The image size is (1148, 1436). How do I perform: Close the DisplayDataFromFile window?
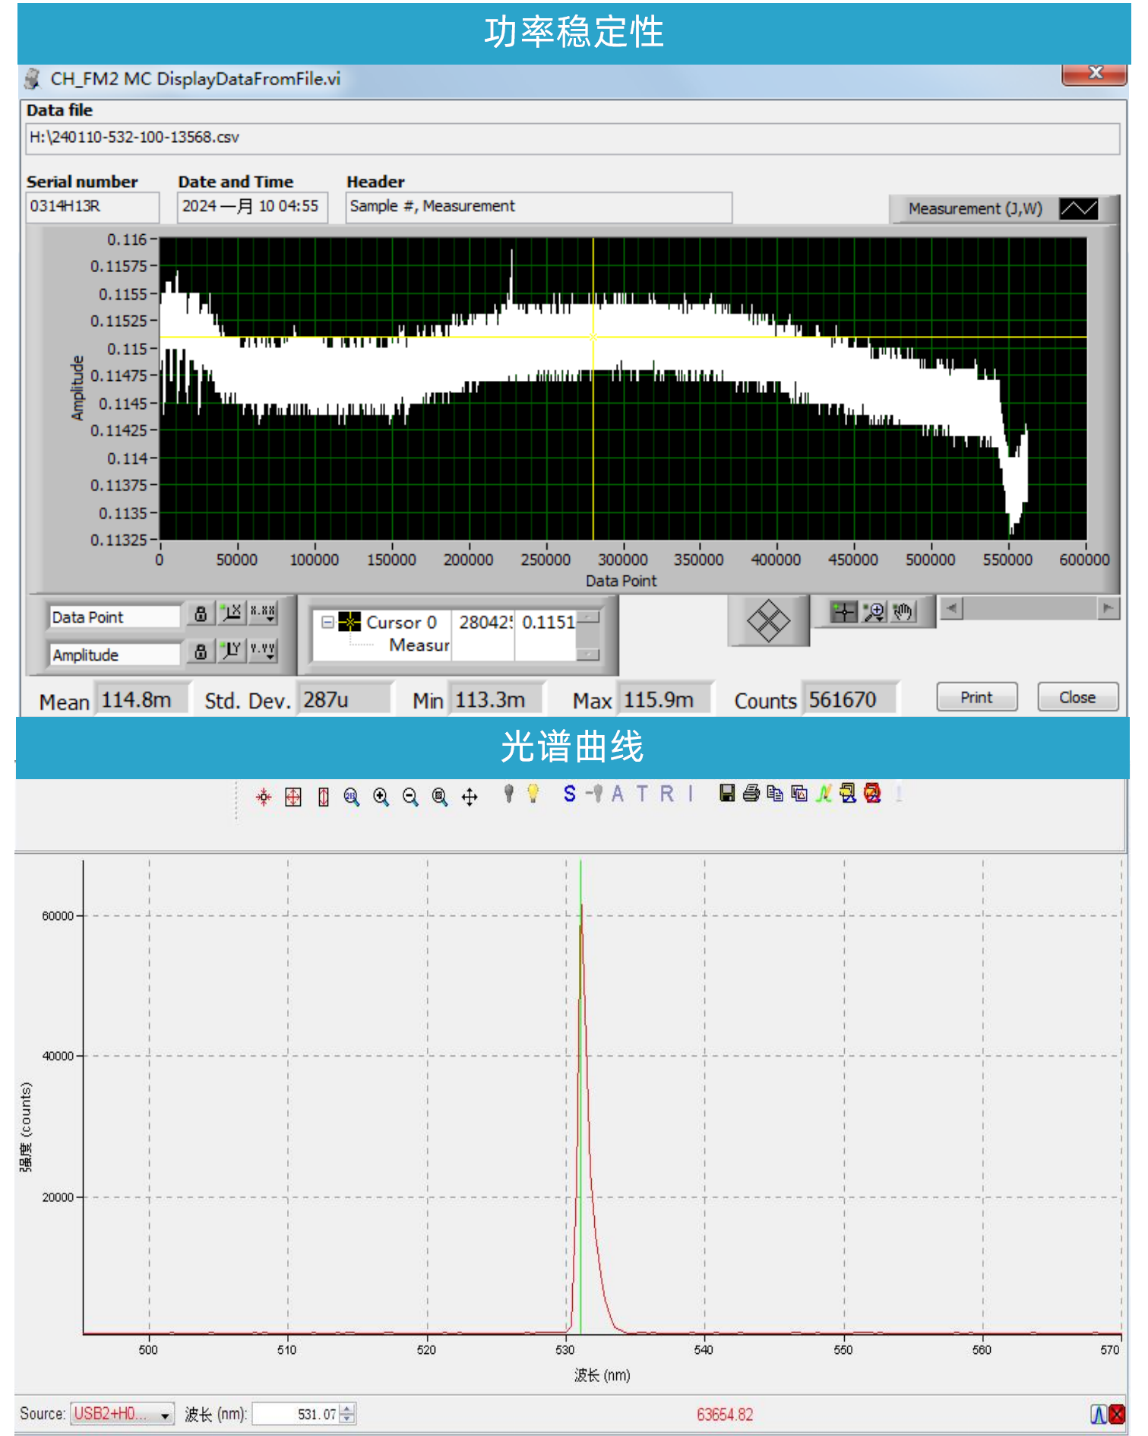[1095, 73]
